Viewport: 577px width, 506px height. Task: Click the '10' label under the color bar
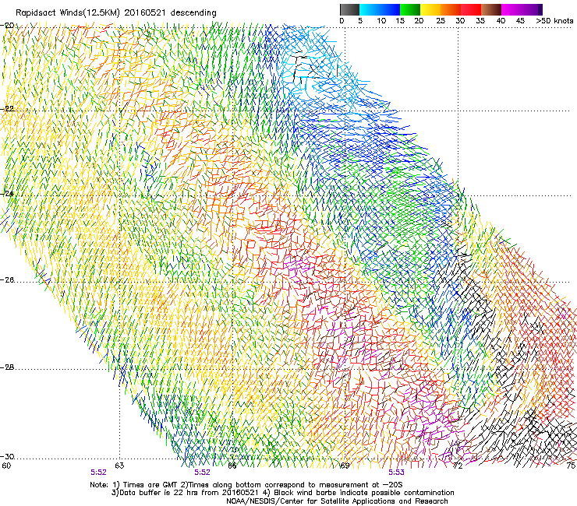[x=381, y=21]
